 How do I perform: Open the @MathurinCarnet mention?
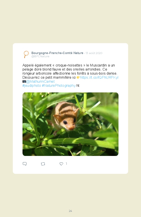pos(40,81)
